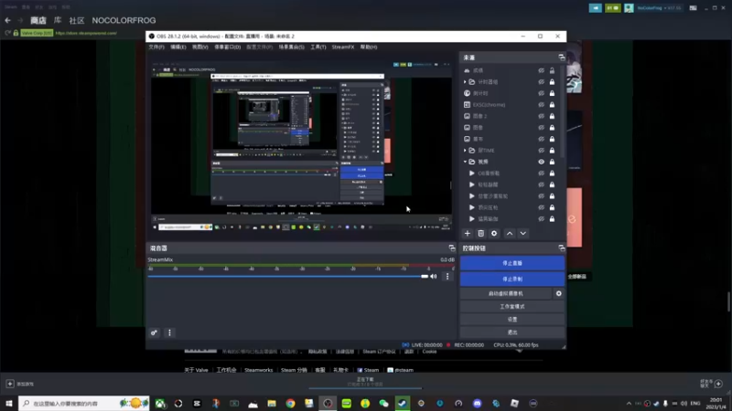Click the 停止录制 stop recording button

[512, 279]
